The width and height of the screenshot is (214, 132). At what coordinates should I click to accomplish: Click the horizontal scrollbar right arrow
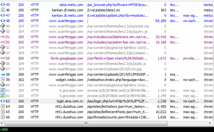210,123
